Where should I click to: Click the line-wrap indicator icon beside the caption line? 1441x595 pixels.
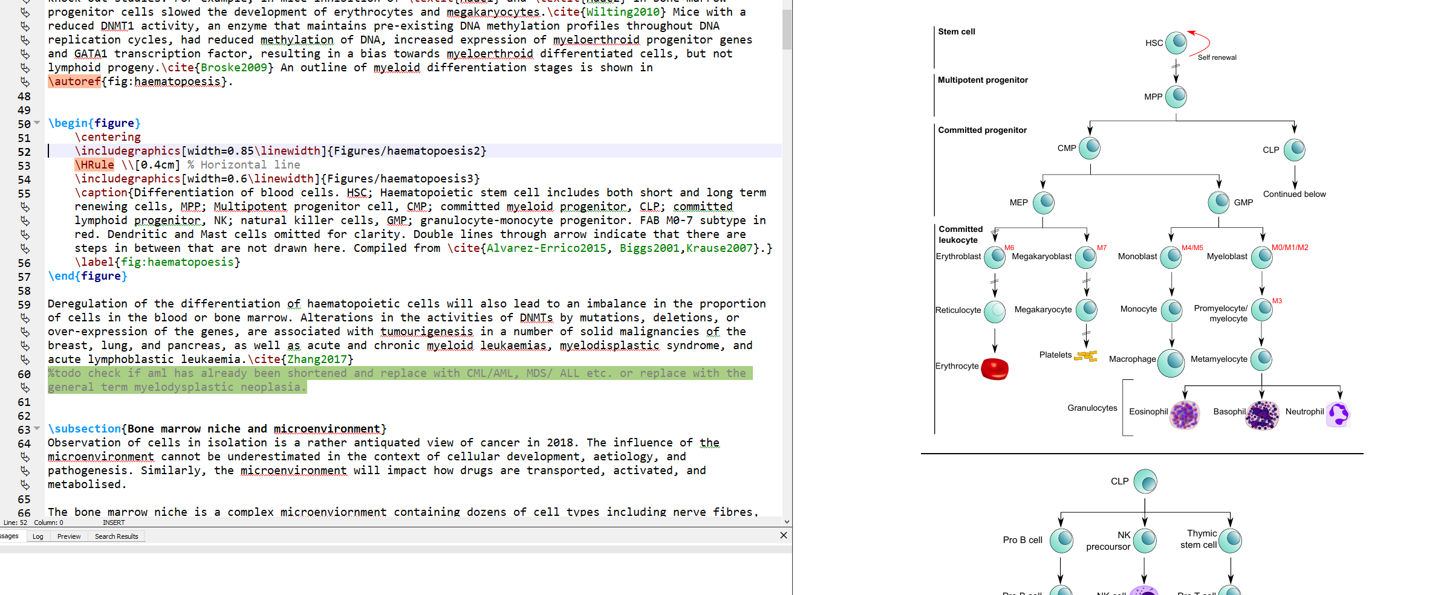click(24, 207)
